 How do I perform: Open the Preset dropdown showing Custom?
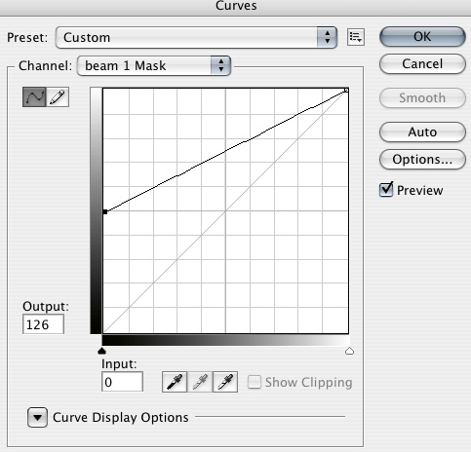(x=196, y=37)
